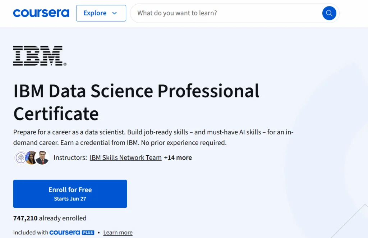The width and height of the screenshot is (368, 238).
Task: Click the Coursera wordmark beside 'Included with'
Action: coord(65,233)
